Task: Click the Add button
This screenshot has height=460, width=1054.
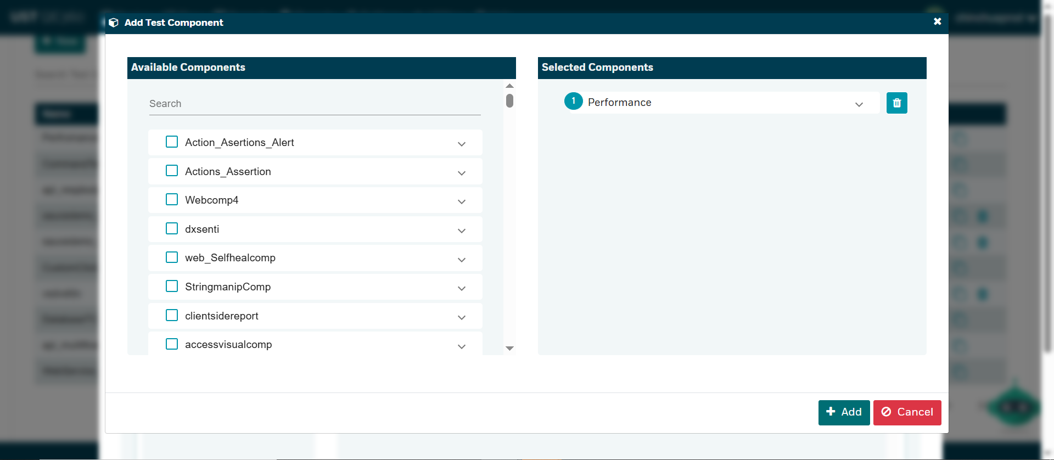Action: (844, 412)
